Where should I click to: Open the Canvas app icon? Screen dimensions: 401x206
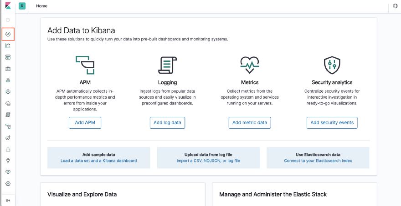[x=8, y=69]
